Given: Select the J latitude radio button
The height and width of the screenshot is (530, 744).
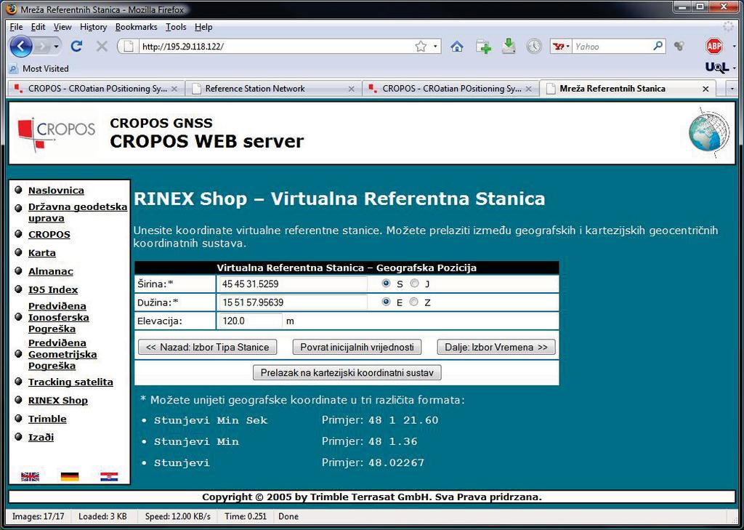Looking at the screenshot, I should tap(415, 284).
